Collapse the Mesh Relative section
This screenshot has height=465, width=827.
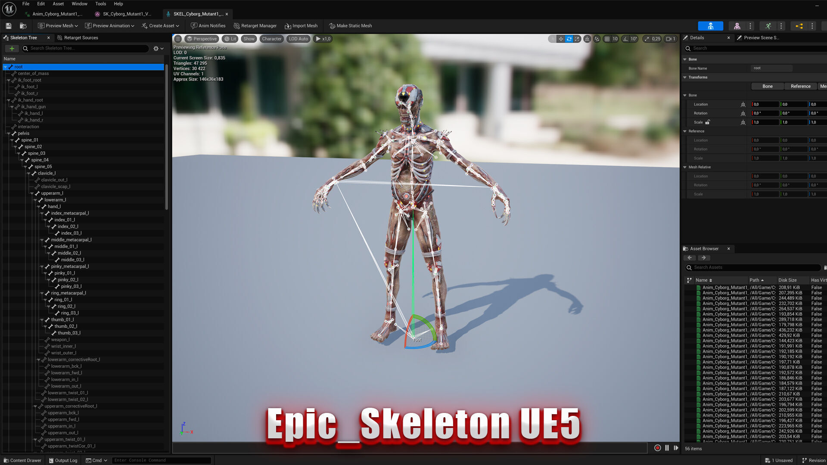click(x=685, y=167)
